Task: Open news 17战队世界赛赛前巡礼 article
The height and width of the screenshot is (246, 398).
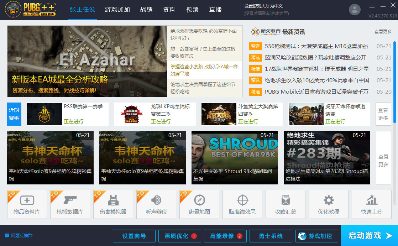Action: click(x=317, y=69)
